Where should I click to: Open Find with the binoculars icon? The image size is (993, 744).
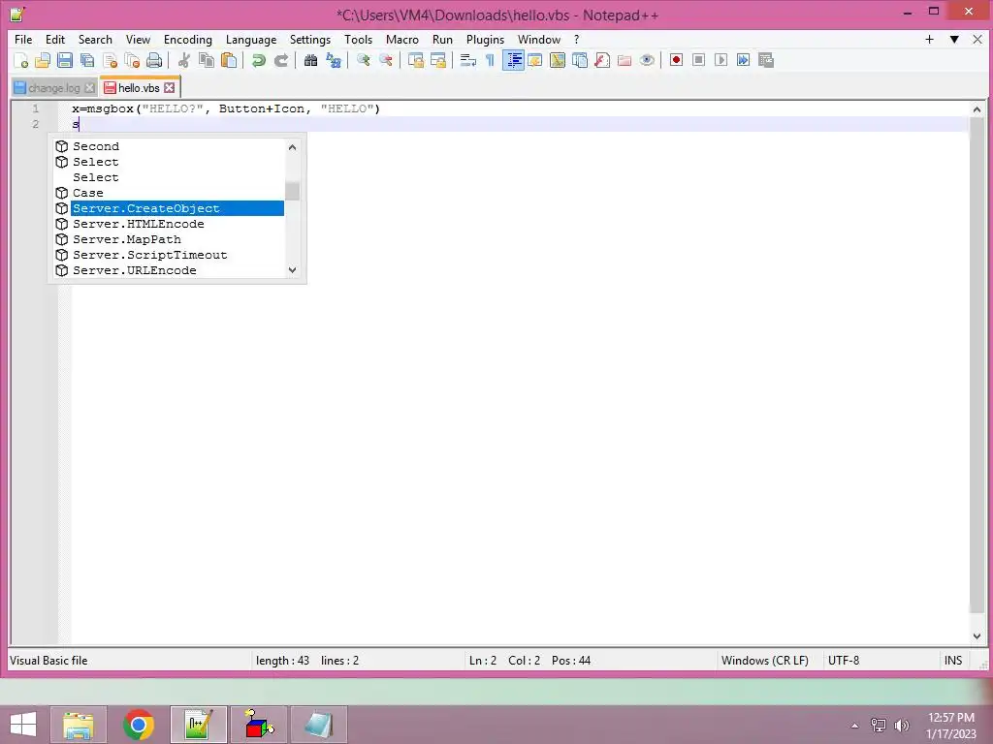tap(310, 60)
